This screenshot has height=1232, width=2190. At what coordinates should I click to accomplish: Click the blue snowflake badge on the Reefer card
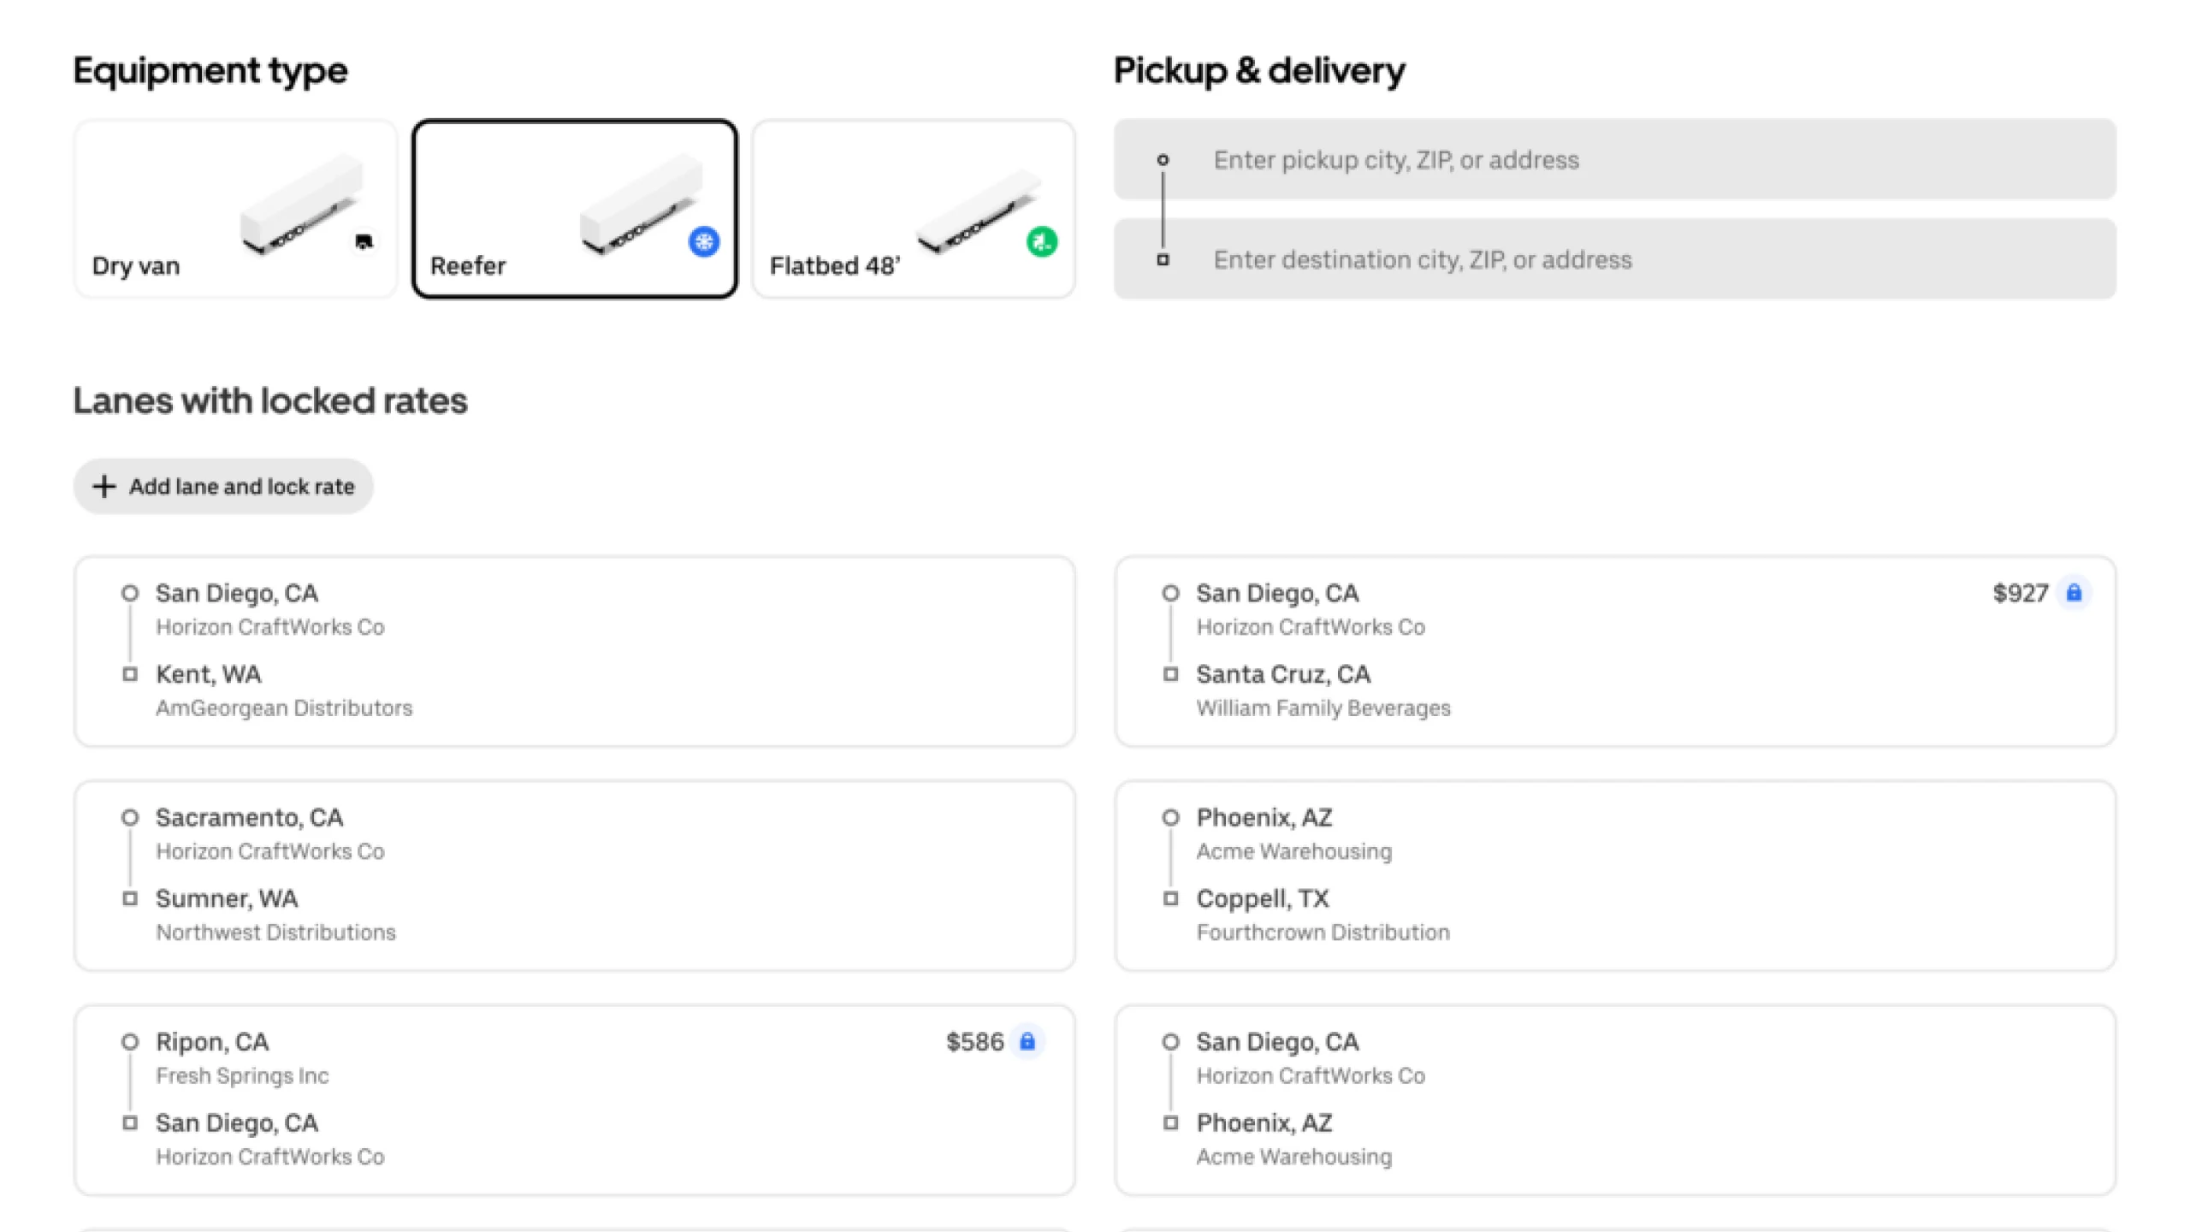tap(703, 242)
